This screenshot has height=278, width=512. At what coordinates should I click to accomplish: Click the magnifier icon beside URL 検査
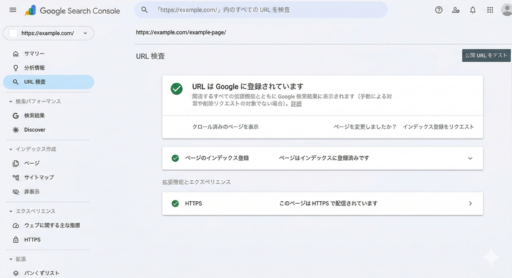[x=16, y=82]
